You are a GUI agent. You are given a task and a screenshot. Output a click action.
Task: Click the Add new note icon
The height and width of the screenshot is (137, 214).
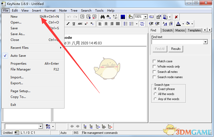82,17
